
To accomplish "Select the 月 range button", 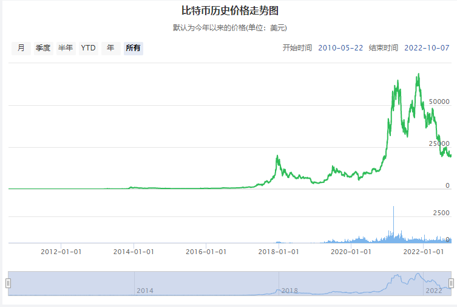I will pos(21,48).
